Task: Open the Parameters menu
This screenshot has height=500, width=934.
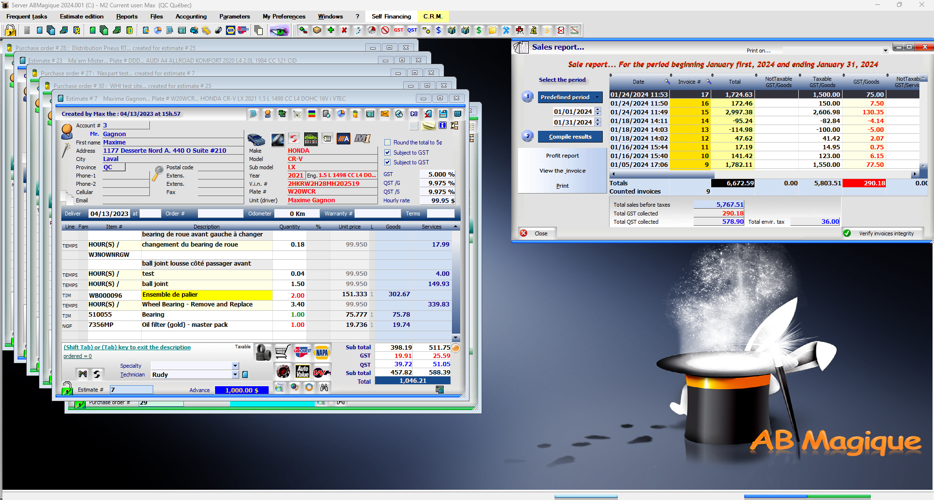Action: click(x=234, y=17)
